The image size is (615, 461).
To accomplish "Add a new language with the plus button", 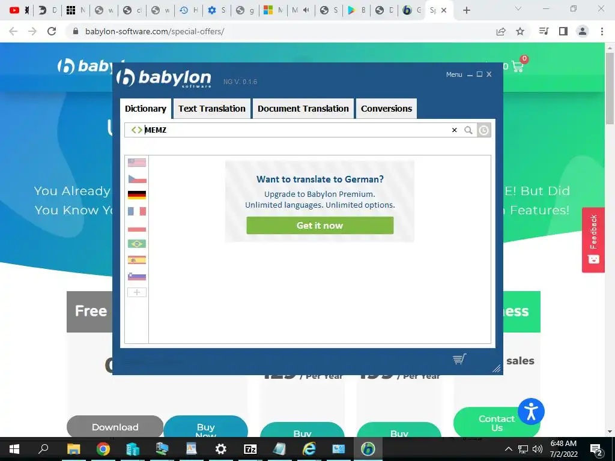I will [x=137, y=292].
